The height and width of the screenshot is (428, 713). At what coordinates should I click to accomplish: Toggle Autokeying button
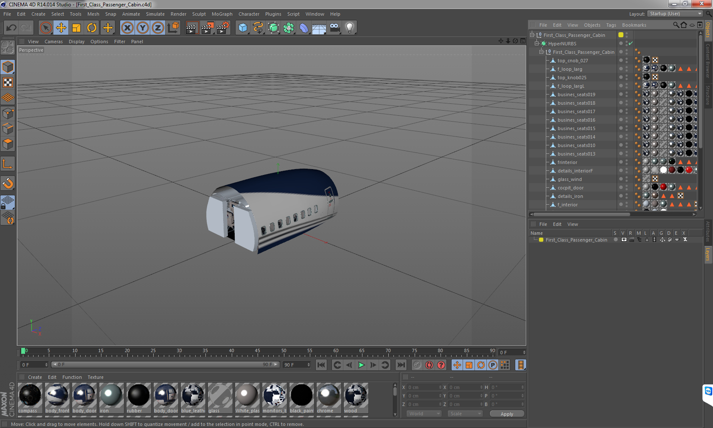point(429,365)
